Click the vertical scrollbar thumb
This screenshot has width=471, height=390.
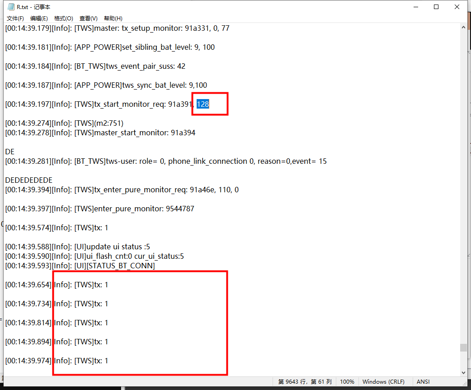tap(463, 347)
